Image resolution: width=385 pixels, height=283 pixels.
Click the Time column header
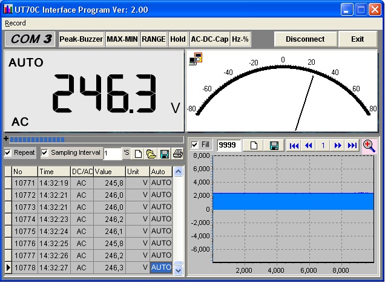coord(54,171)
